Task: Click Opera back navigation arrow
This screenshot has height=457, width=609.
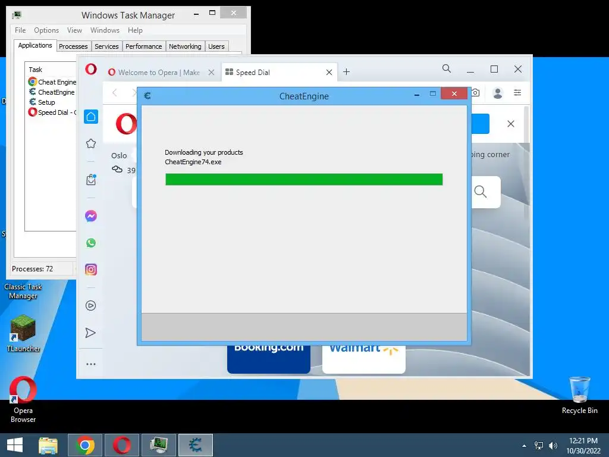Action: [115, 92]
